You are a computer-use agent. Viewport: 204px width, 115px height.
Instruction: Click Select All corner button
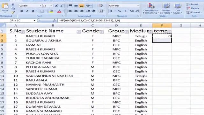(3, 25)
